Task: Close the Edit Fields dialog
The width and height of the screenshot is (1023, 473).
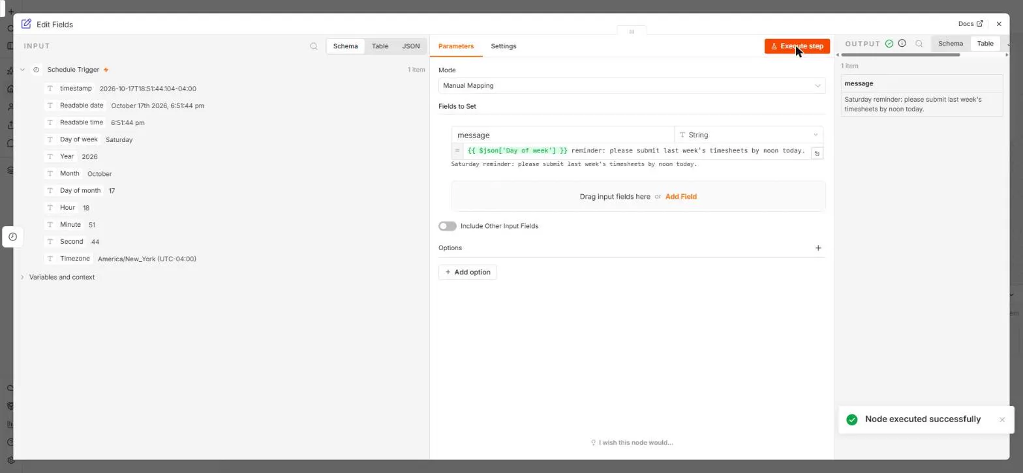Action: click(x=999, y=24)
